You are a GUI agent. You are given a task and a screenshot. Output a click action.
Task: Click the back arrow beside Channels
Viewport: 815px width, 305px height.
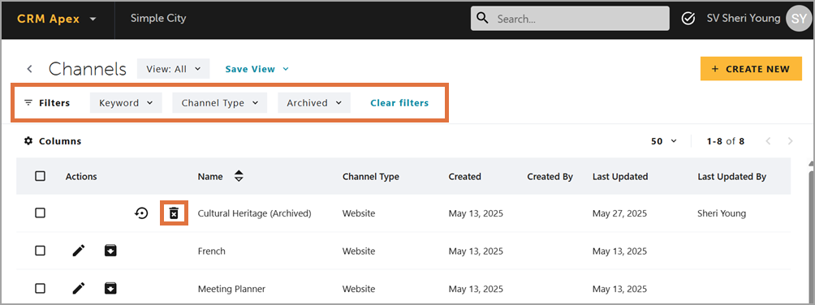click(29, 69)
